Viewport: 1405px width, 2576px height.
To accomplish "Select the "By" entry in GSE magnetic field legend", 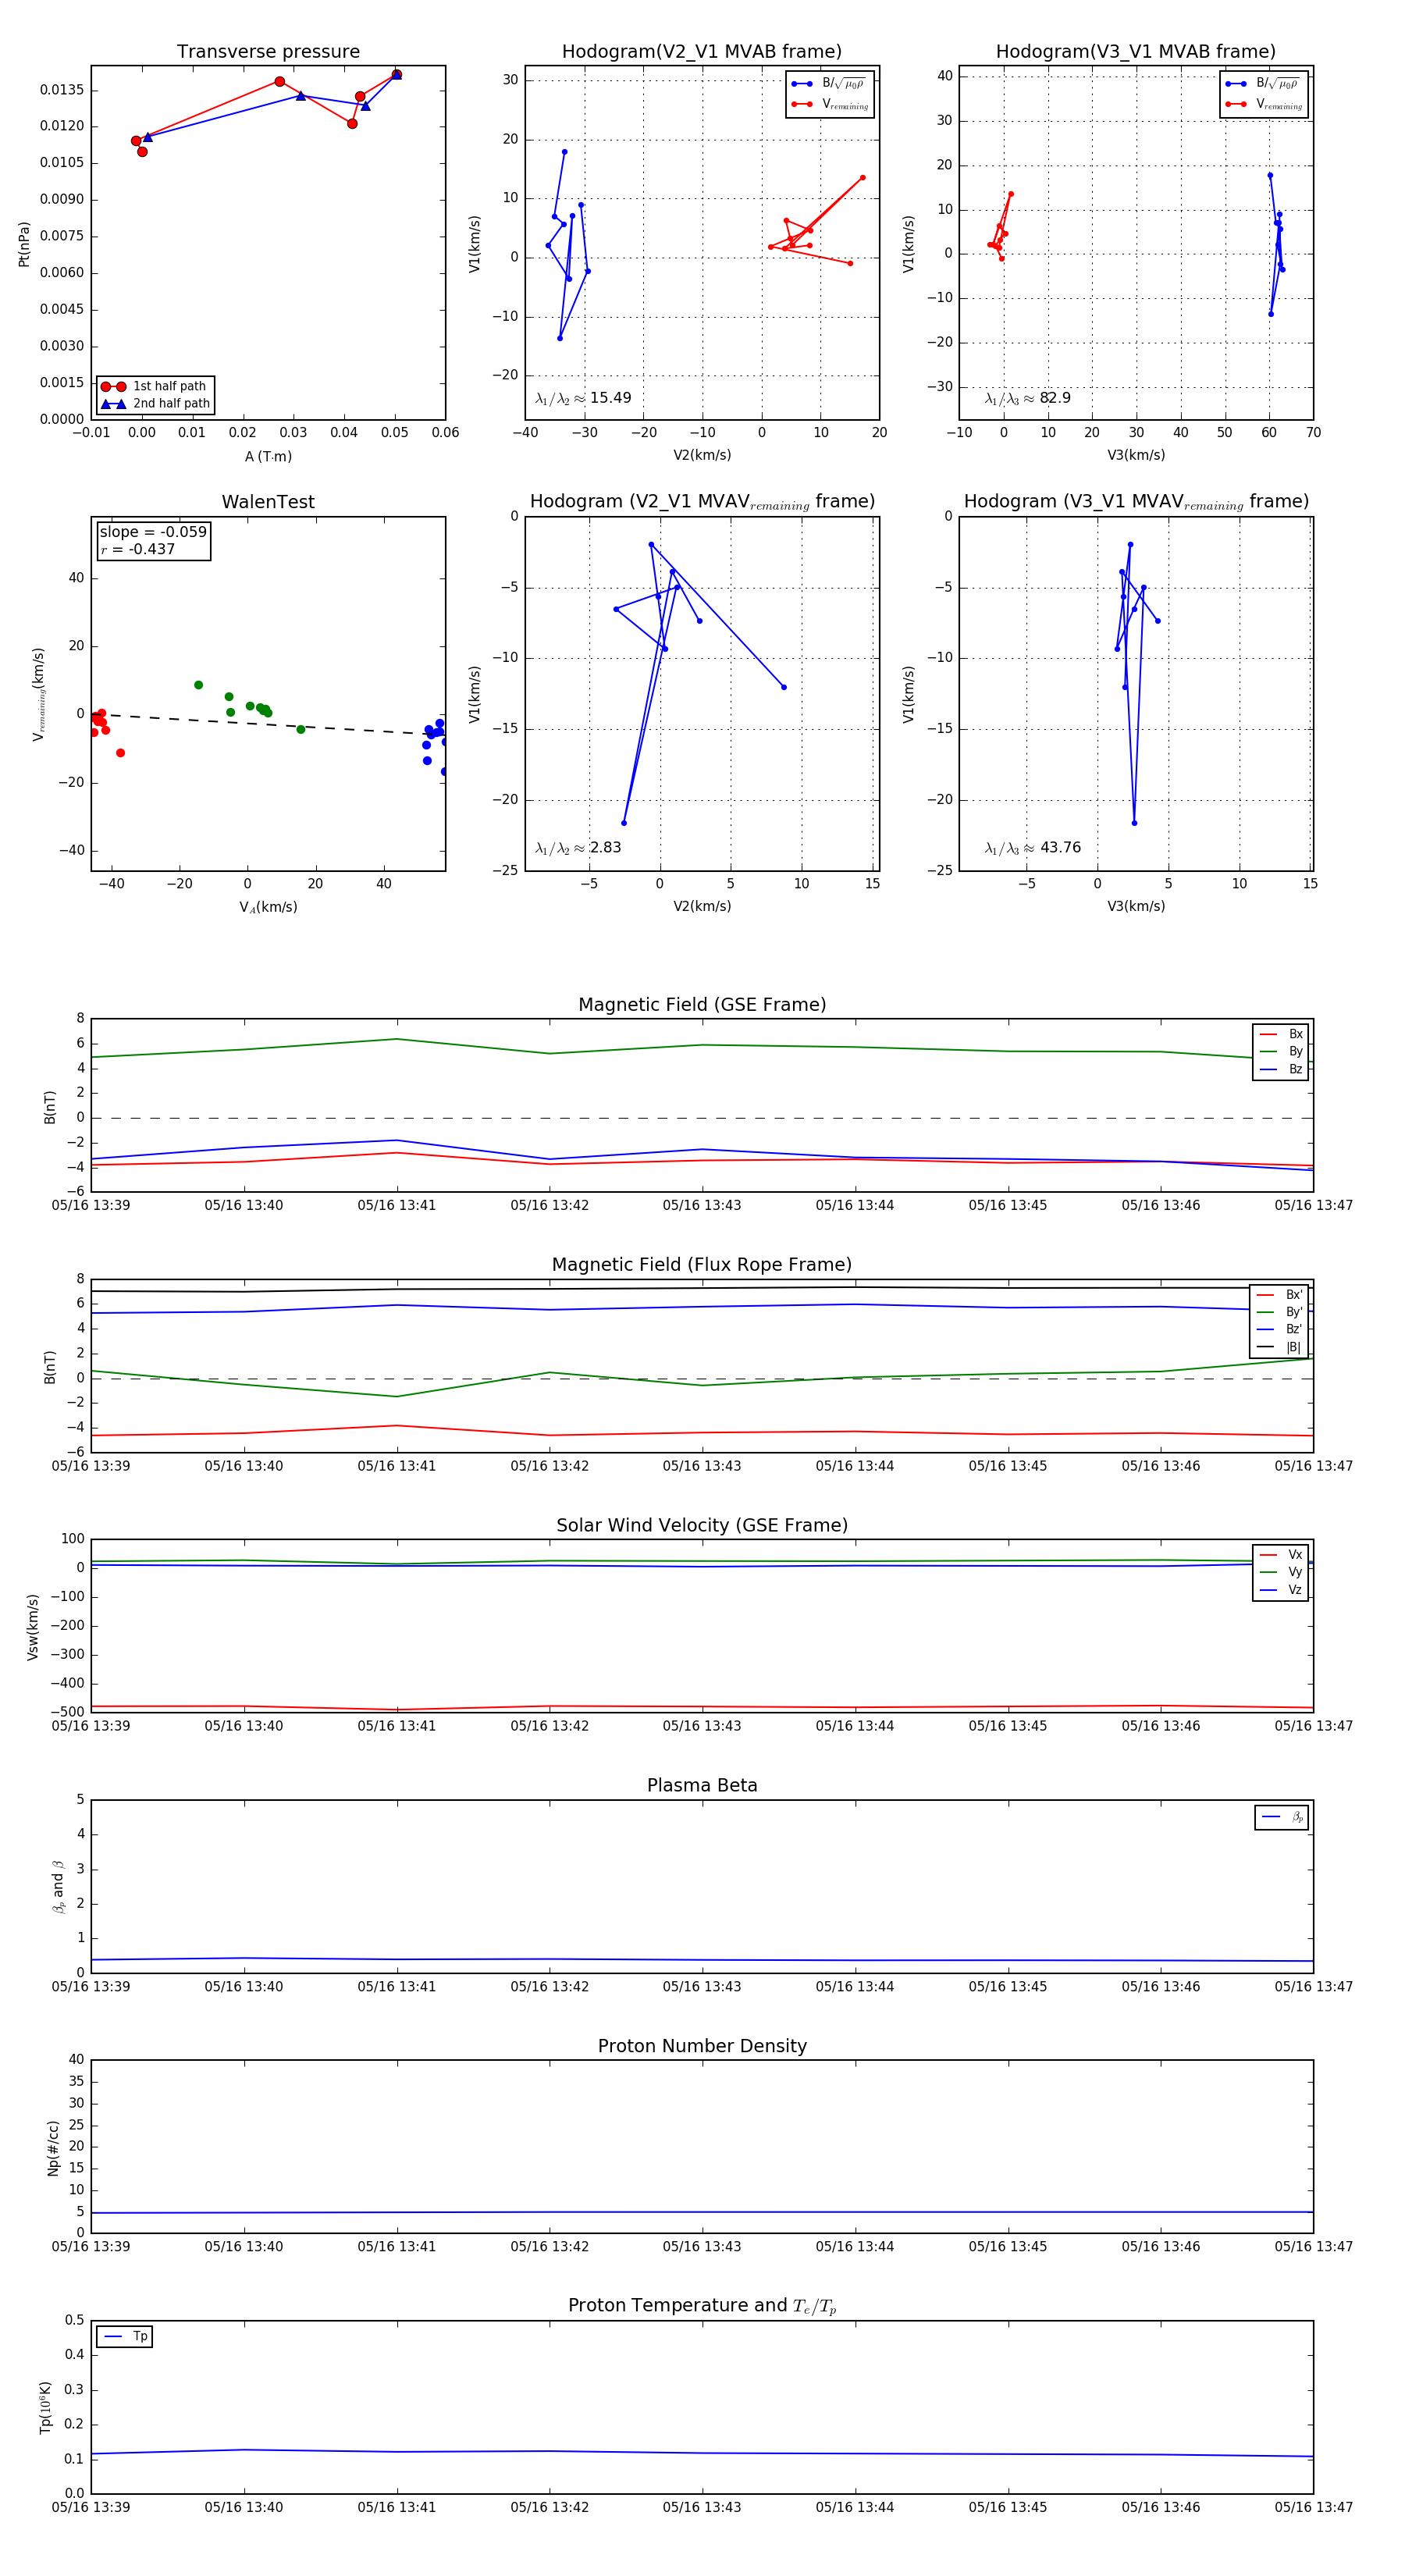I will click(1281, 1051).
